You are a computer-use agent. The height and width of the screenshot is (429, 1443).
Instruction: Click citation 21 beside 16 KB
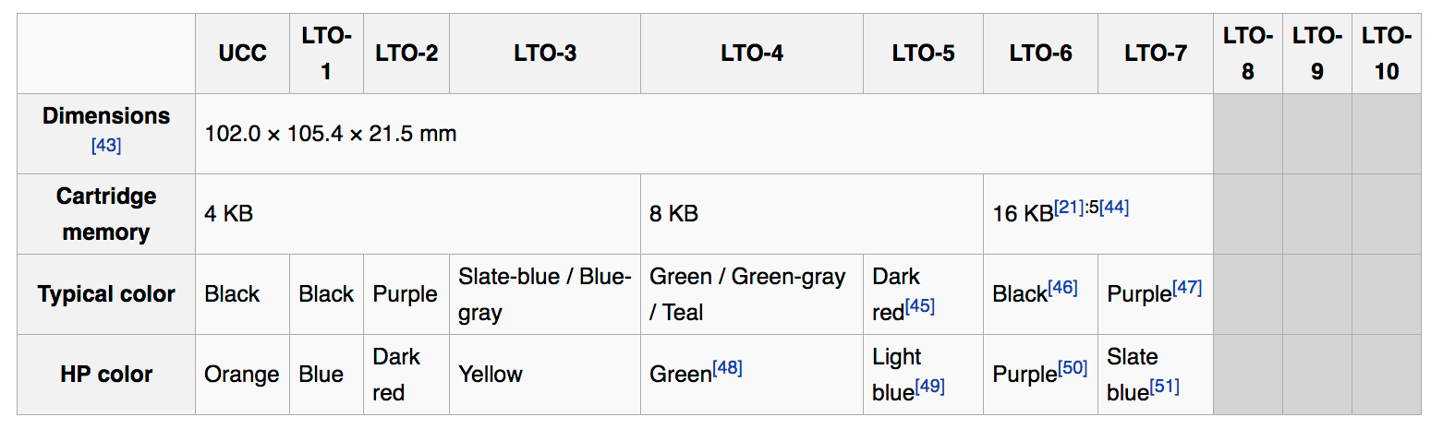(1069, 208)
